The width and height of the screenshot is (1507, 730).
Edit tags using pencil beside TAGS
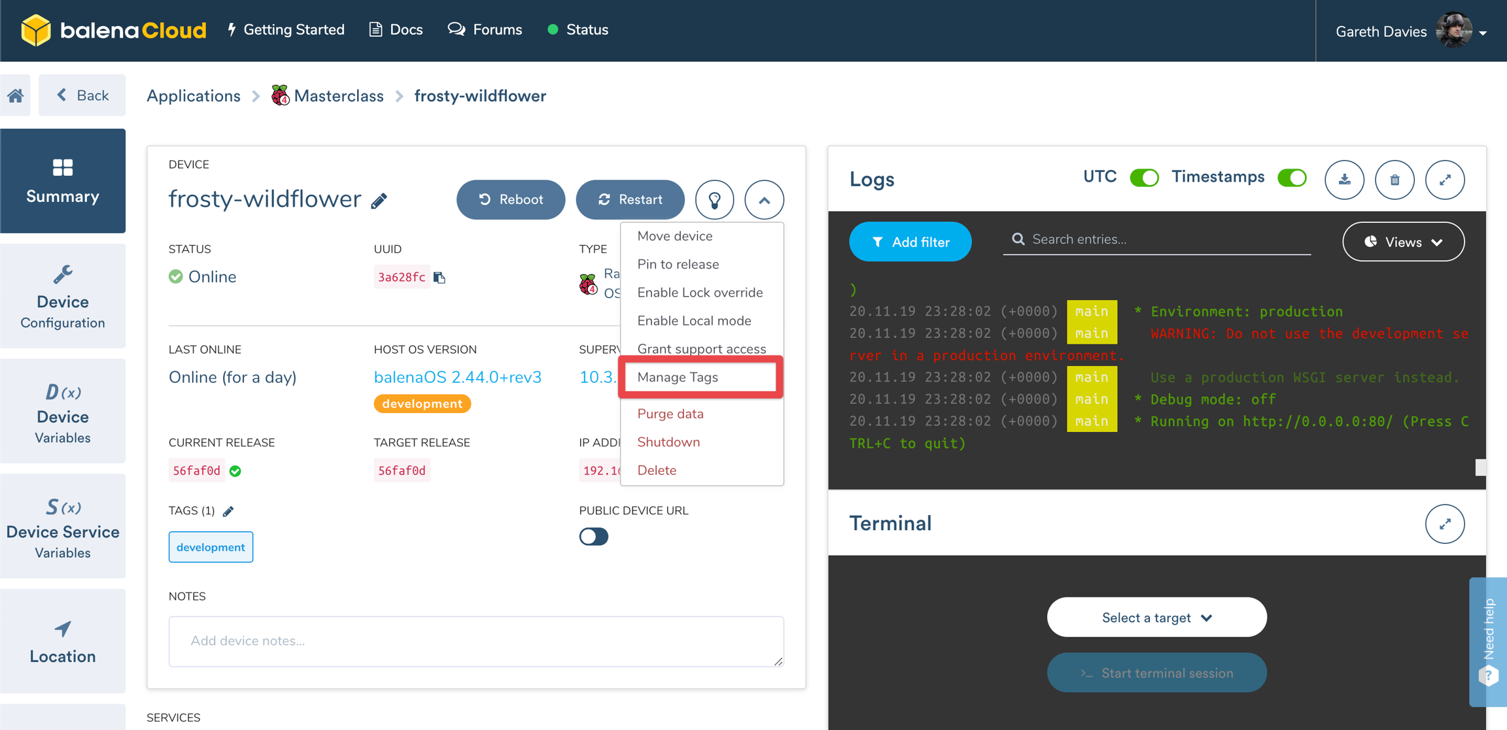pyautogui.click(x=228, y=511)
